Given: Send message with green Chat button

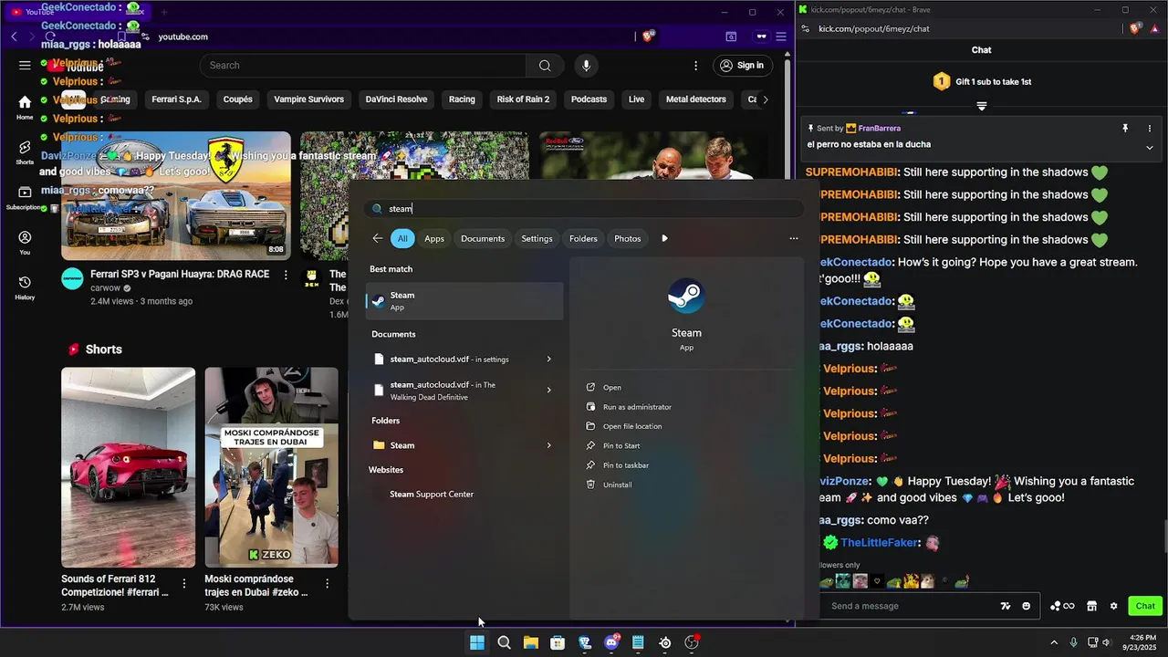Looking at the screenshot, I should pyautogui.click(x=1145, y=606).
